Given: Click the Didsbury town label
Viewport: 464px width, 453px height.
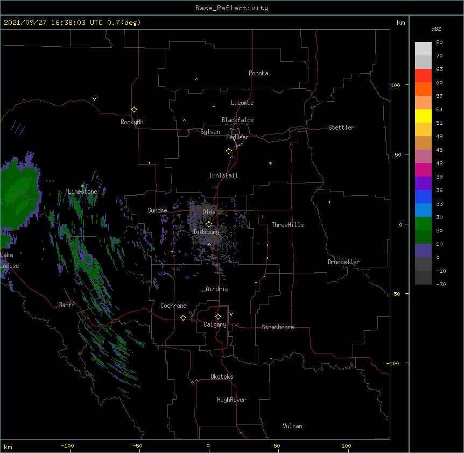Looking at the screenshot, I should (207, 232).
